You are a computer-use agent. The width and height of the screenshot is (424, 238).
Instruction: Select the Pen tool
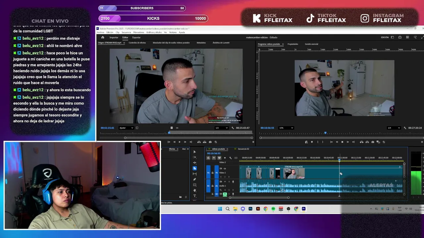195,179
